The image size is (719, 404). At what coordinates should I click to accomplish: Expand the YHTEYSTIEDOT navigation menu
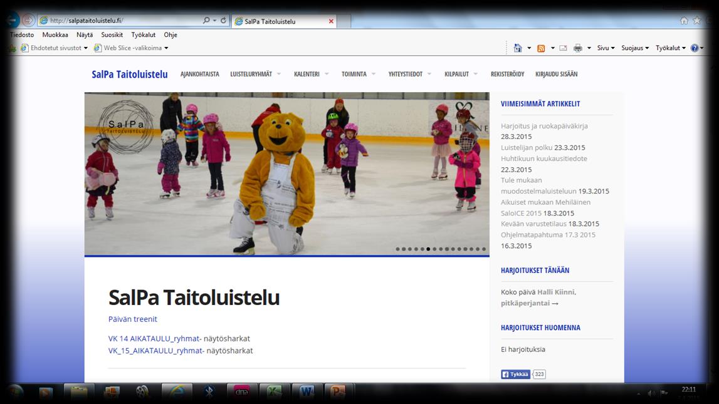410,74
